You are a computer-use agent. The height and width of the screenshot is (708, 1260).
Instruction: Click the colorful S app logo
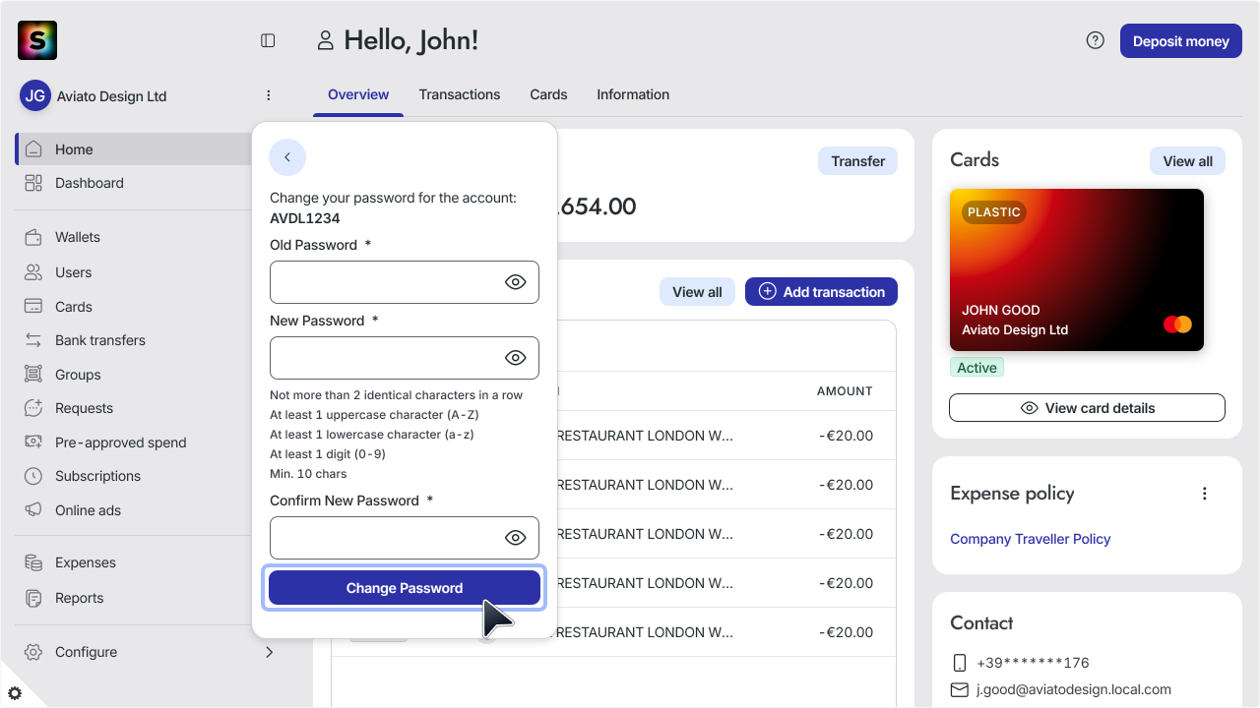37,40
